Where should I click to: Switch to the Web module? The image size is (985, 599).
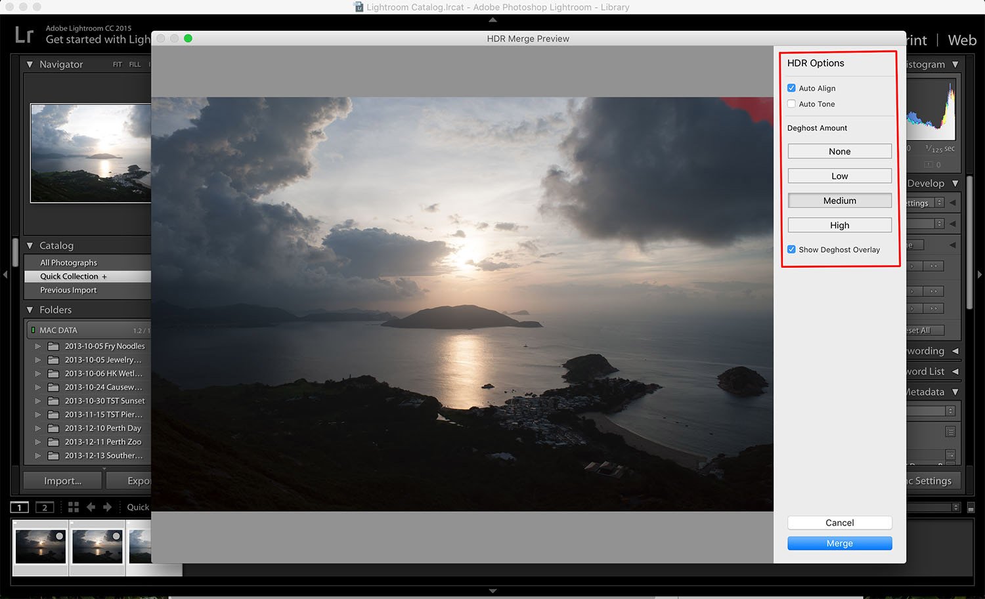click(x=961, y=40)
